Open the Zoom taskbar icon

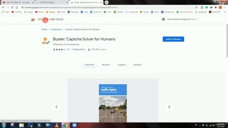[x=74, y=125]
